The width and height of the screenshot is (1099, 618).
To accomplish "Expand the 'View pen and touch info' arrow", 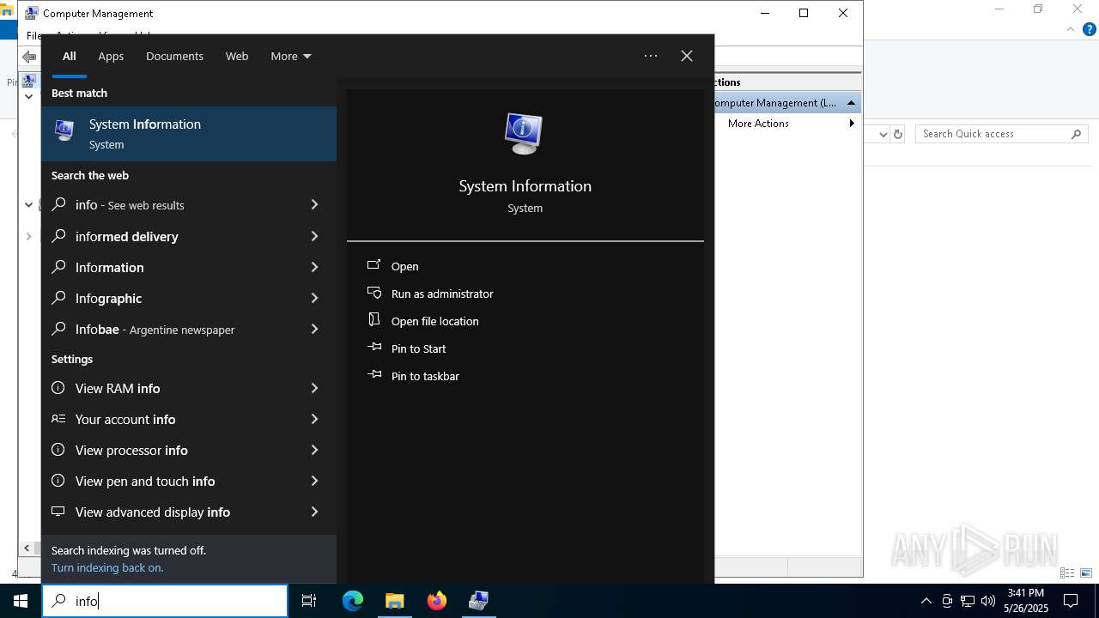I will (314, 481).
